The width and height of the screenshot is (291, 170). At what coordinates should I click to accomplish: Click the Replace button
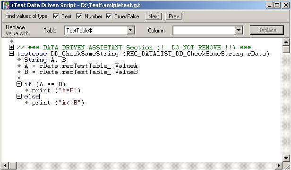click(267, 30)
